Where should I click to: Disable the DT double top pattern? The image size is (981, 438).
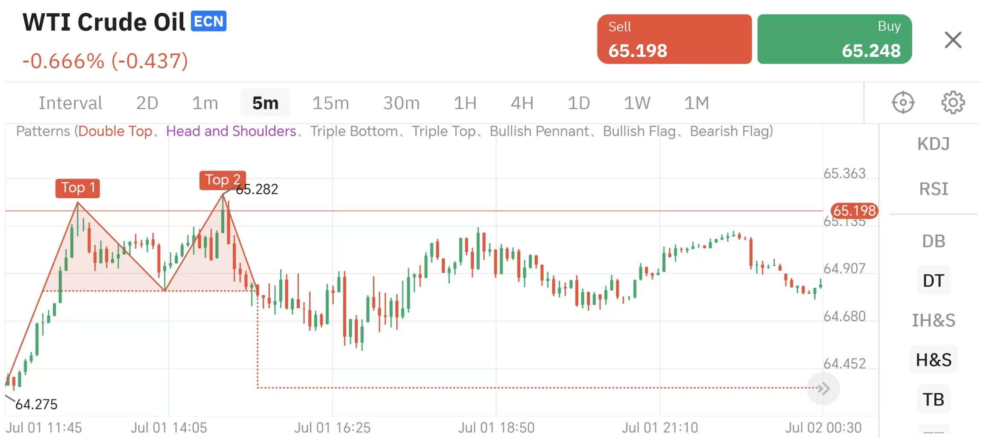pyautogui.click(x=933, y=281)
